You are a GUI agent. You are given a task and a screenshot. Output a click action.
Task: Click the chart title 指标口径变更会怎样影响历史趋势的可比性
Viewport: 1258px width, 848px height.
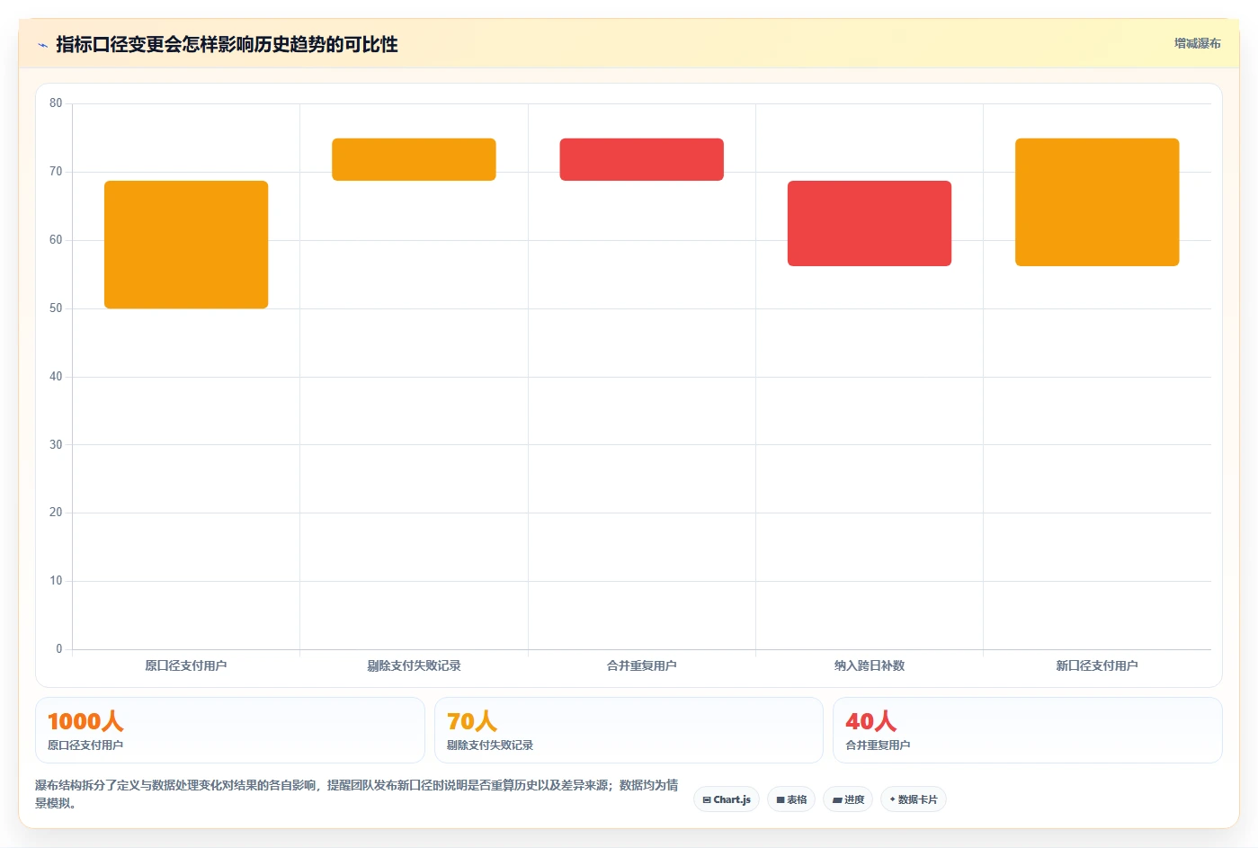pyautogui.click(x=227, y=44)
